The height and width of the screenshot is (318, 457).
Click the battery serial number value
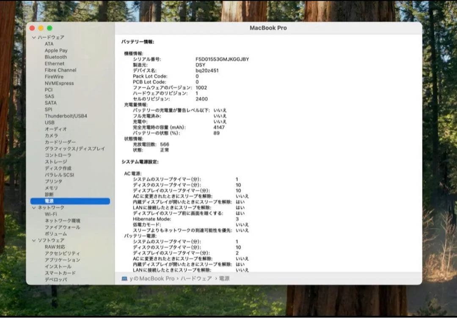point(222,60)
